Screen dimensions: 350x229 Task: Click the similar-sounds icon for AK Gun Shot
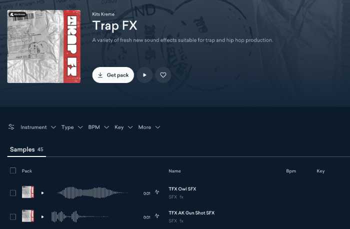tap(157, 216)
